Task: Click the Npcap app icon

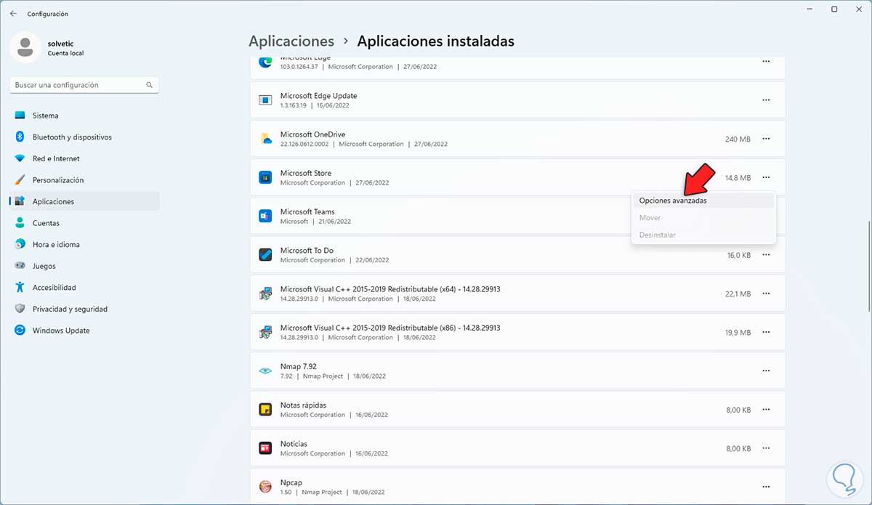Action: coord(265,487)
